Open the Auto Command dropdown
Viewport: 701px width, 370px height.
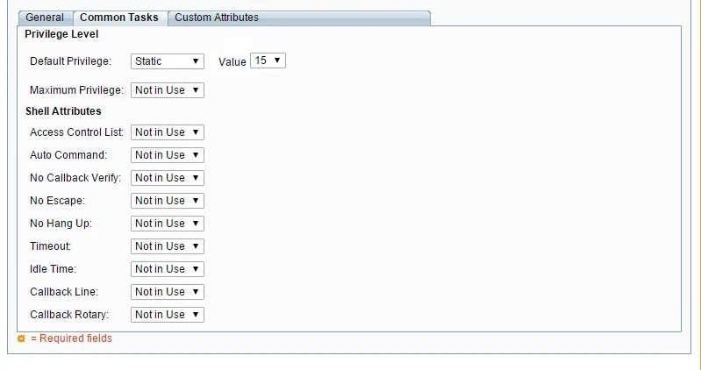click(168, 155)
